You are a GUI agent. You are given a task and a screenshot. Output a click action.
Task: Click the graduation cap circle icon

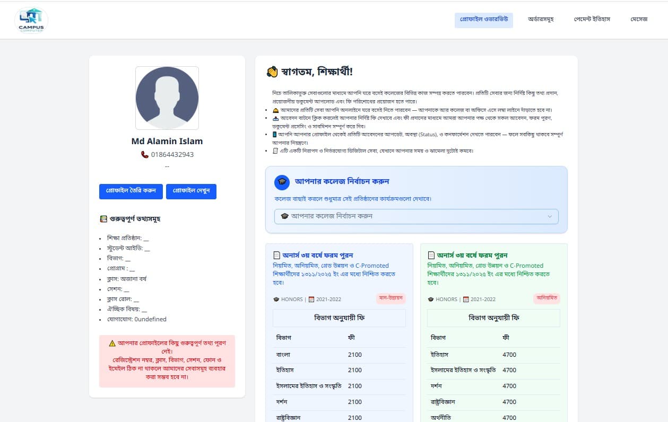point(282,182)
